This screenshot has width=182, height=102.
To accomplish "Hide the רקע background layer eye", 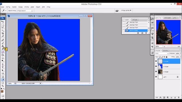I will coord(156,77).
